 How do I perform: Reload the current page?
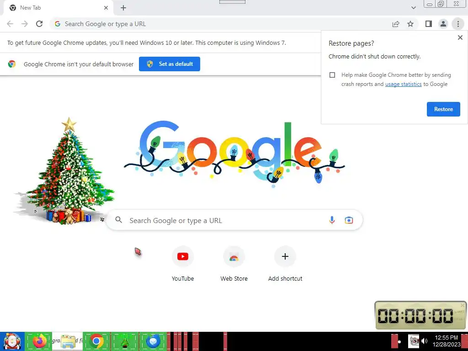[39, 24]
